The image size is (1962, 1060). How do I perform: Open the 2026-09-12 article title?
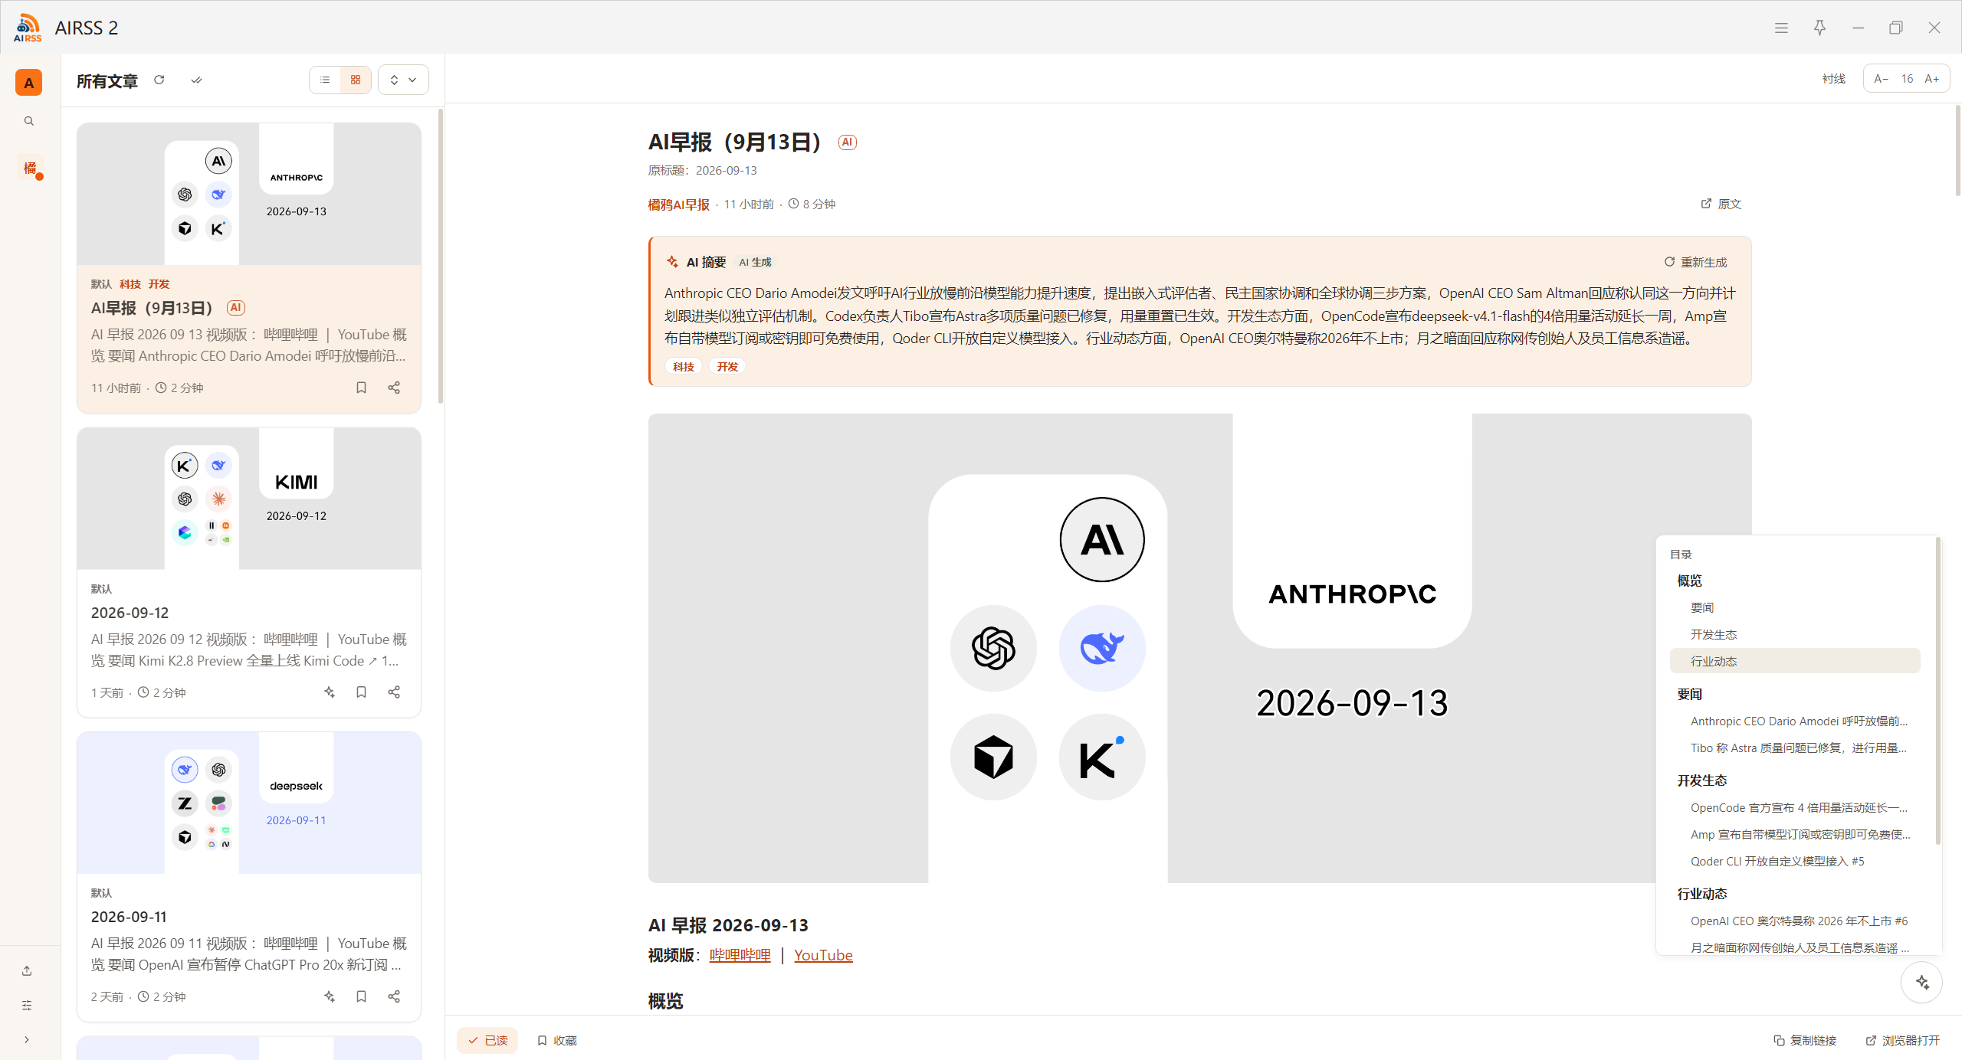(130, 613)
